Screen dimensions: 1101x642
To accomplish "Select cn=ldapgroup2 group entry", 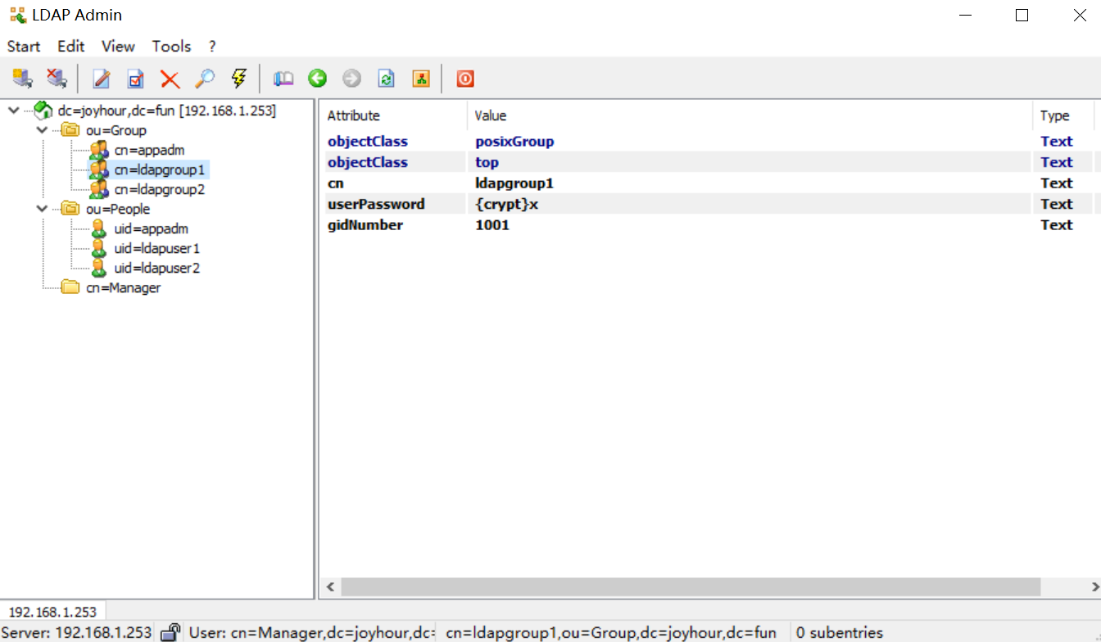I will coord(160,189).
